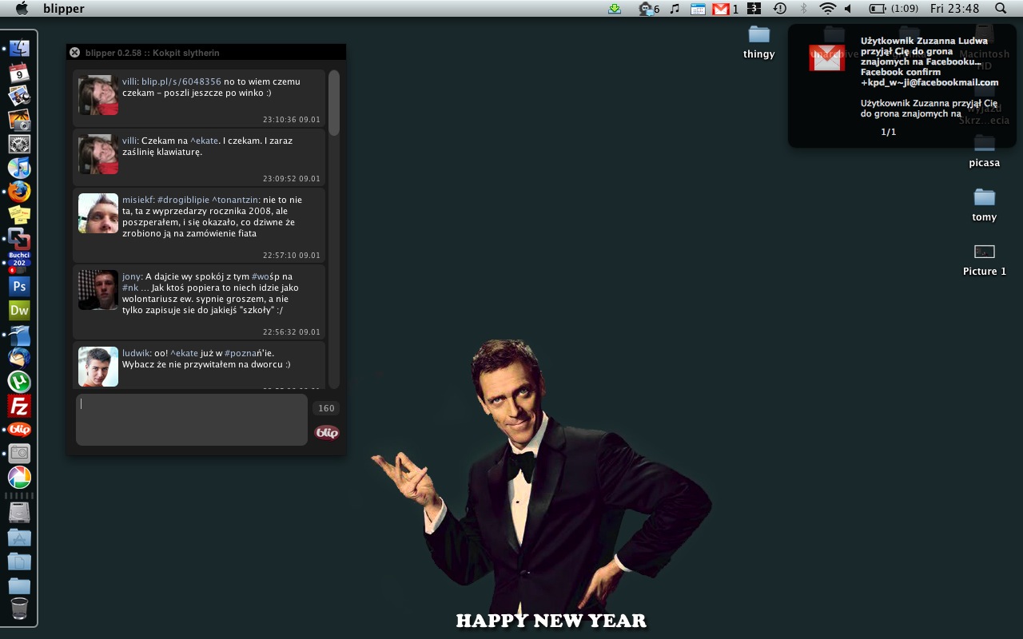Launch uTorrent from the dock
Image resolution: width=1023 pixels, height=639 pixels.
coord(19,382)
